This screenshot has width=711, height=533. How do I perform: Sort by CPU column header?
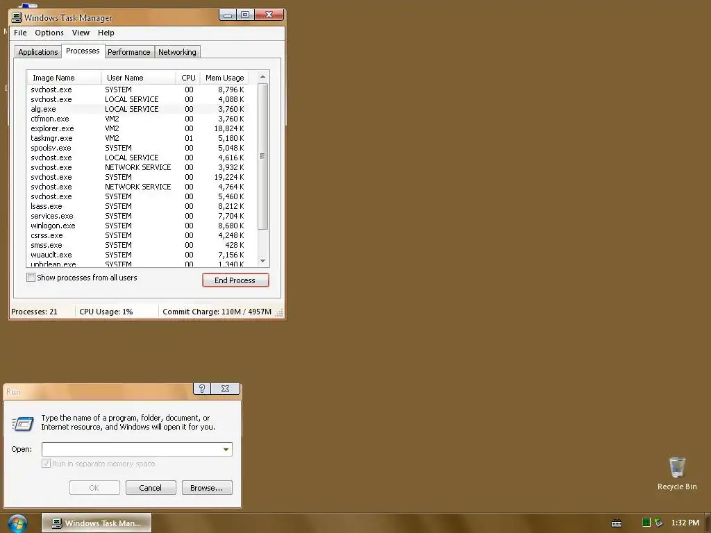[x=188, y=78]
